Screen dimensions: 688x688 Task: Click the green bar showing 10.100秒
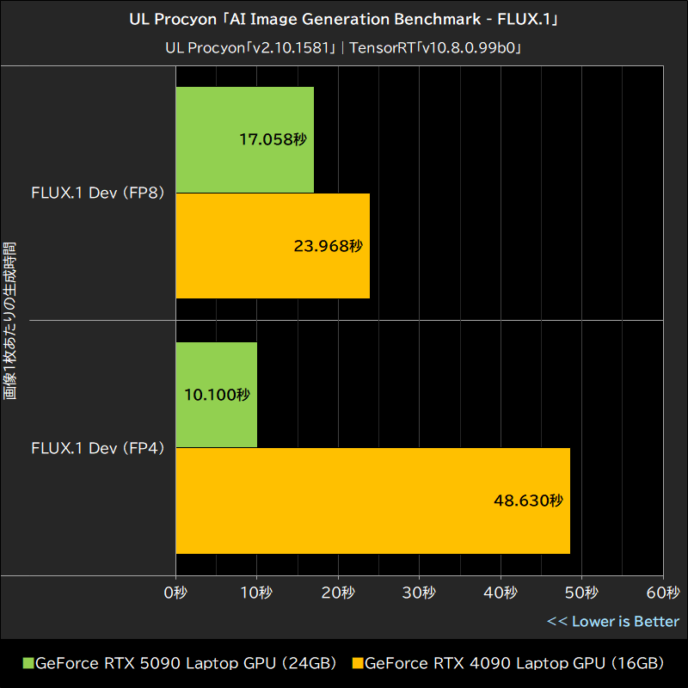pos(215,394)
